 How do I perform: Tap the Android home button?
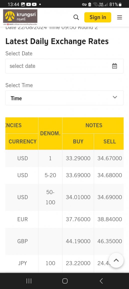[x=65, y=281]
